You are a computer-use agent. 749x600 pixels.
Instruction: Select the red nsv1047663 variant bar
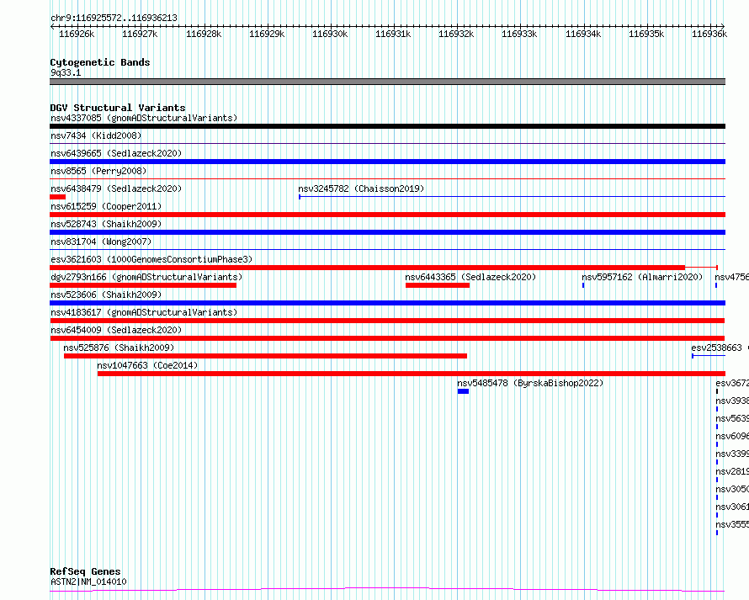tap(412, 374)
